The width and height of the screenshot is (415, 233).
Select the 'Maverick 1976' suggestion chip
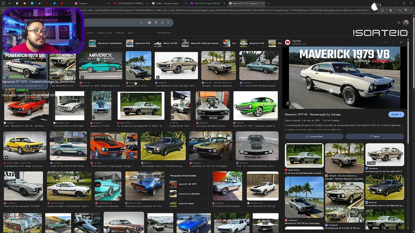pyautogui.click(x=252, y=43)
